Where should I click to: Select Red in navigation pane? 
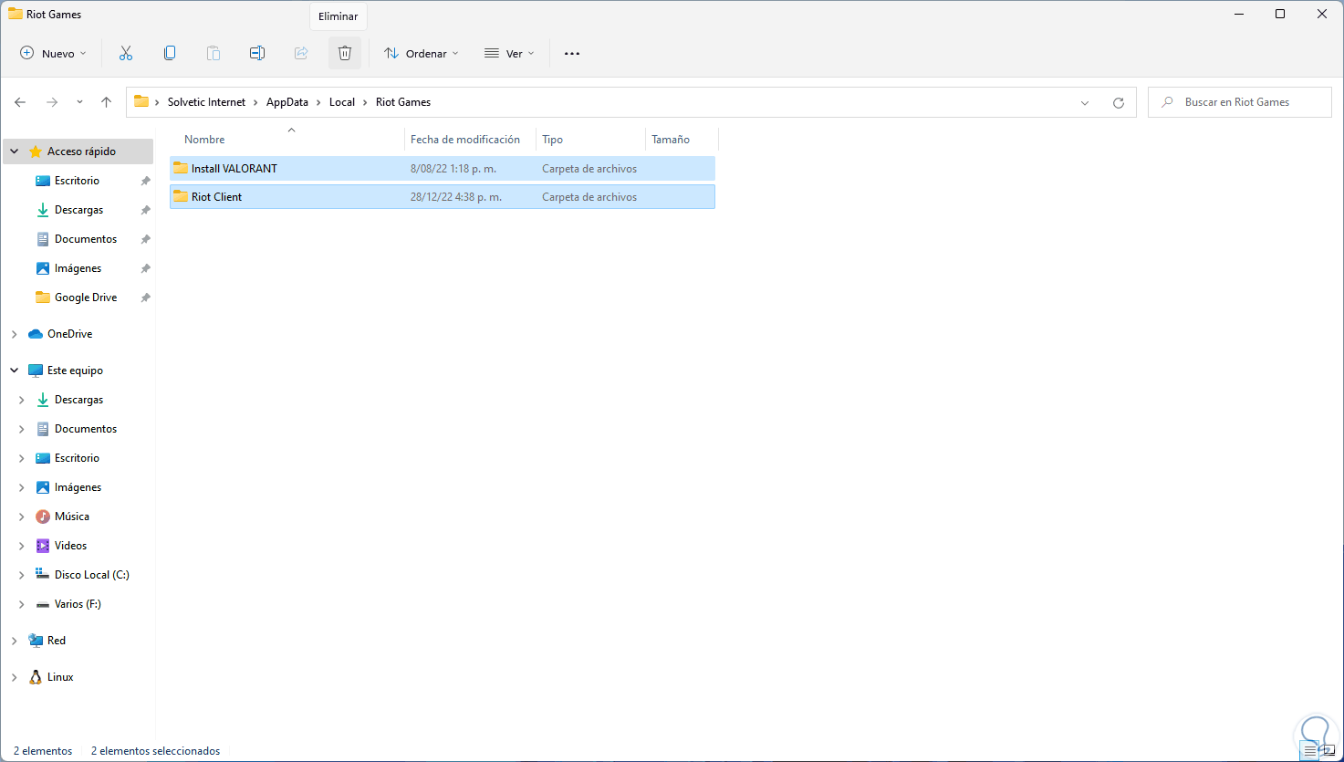pyautogui.click(x=56, y=641)
